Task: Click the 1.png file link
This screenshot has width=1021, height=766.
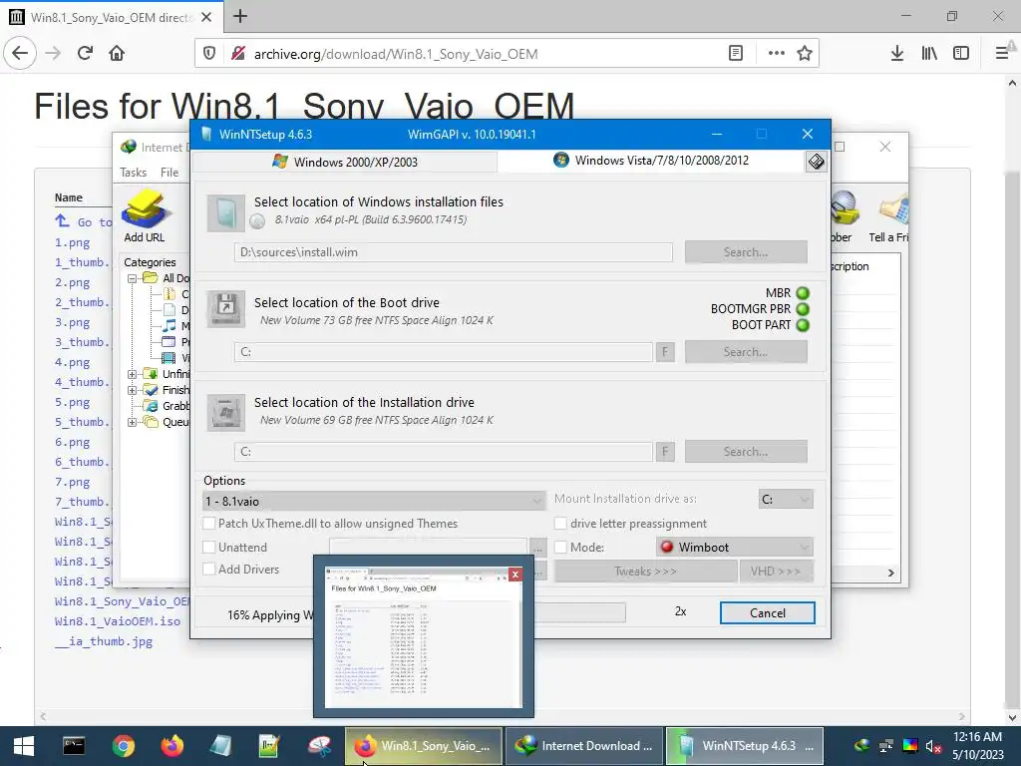Action: pyautogui.click(x=72, y=242)
